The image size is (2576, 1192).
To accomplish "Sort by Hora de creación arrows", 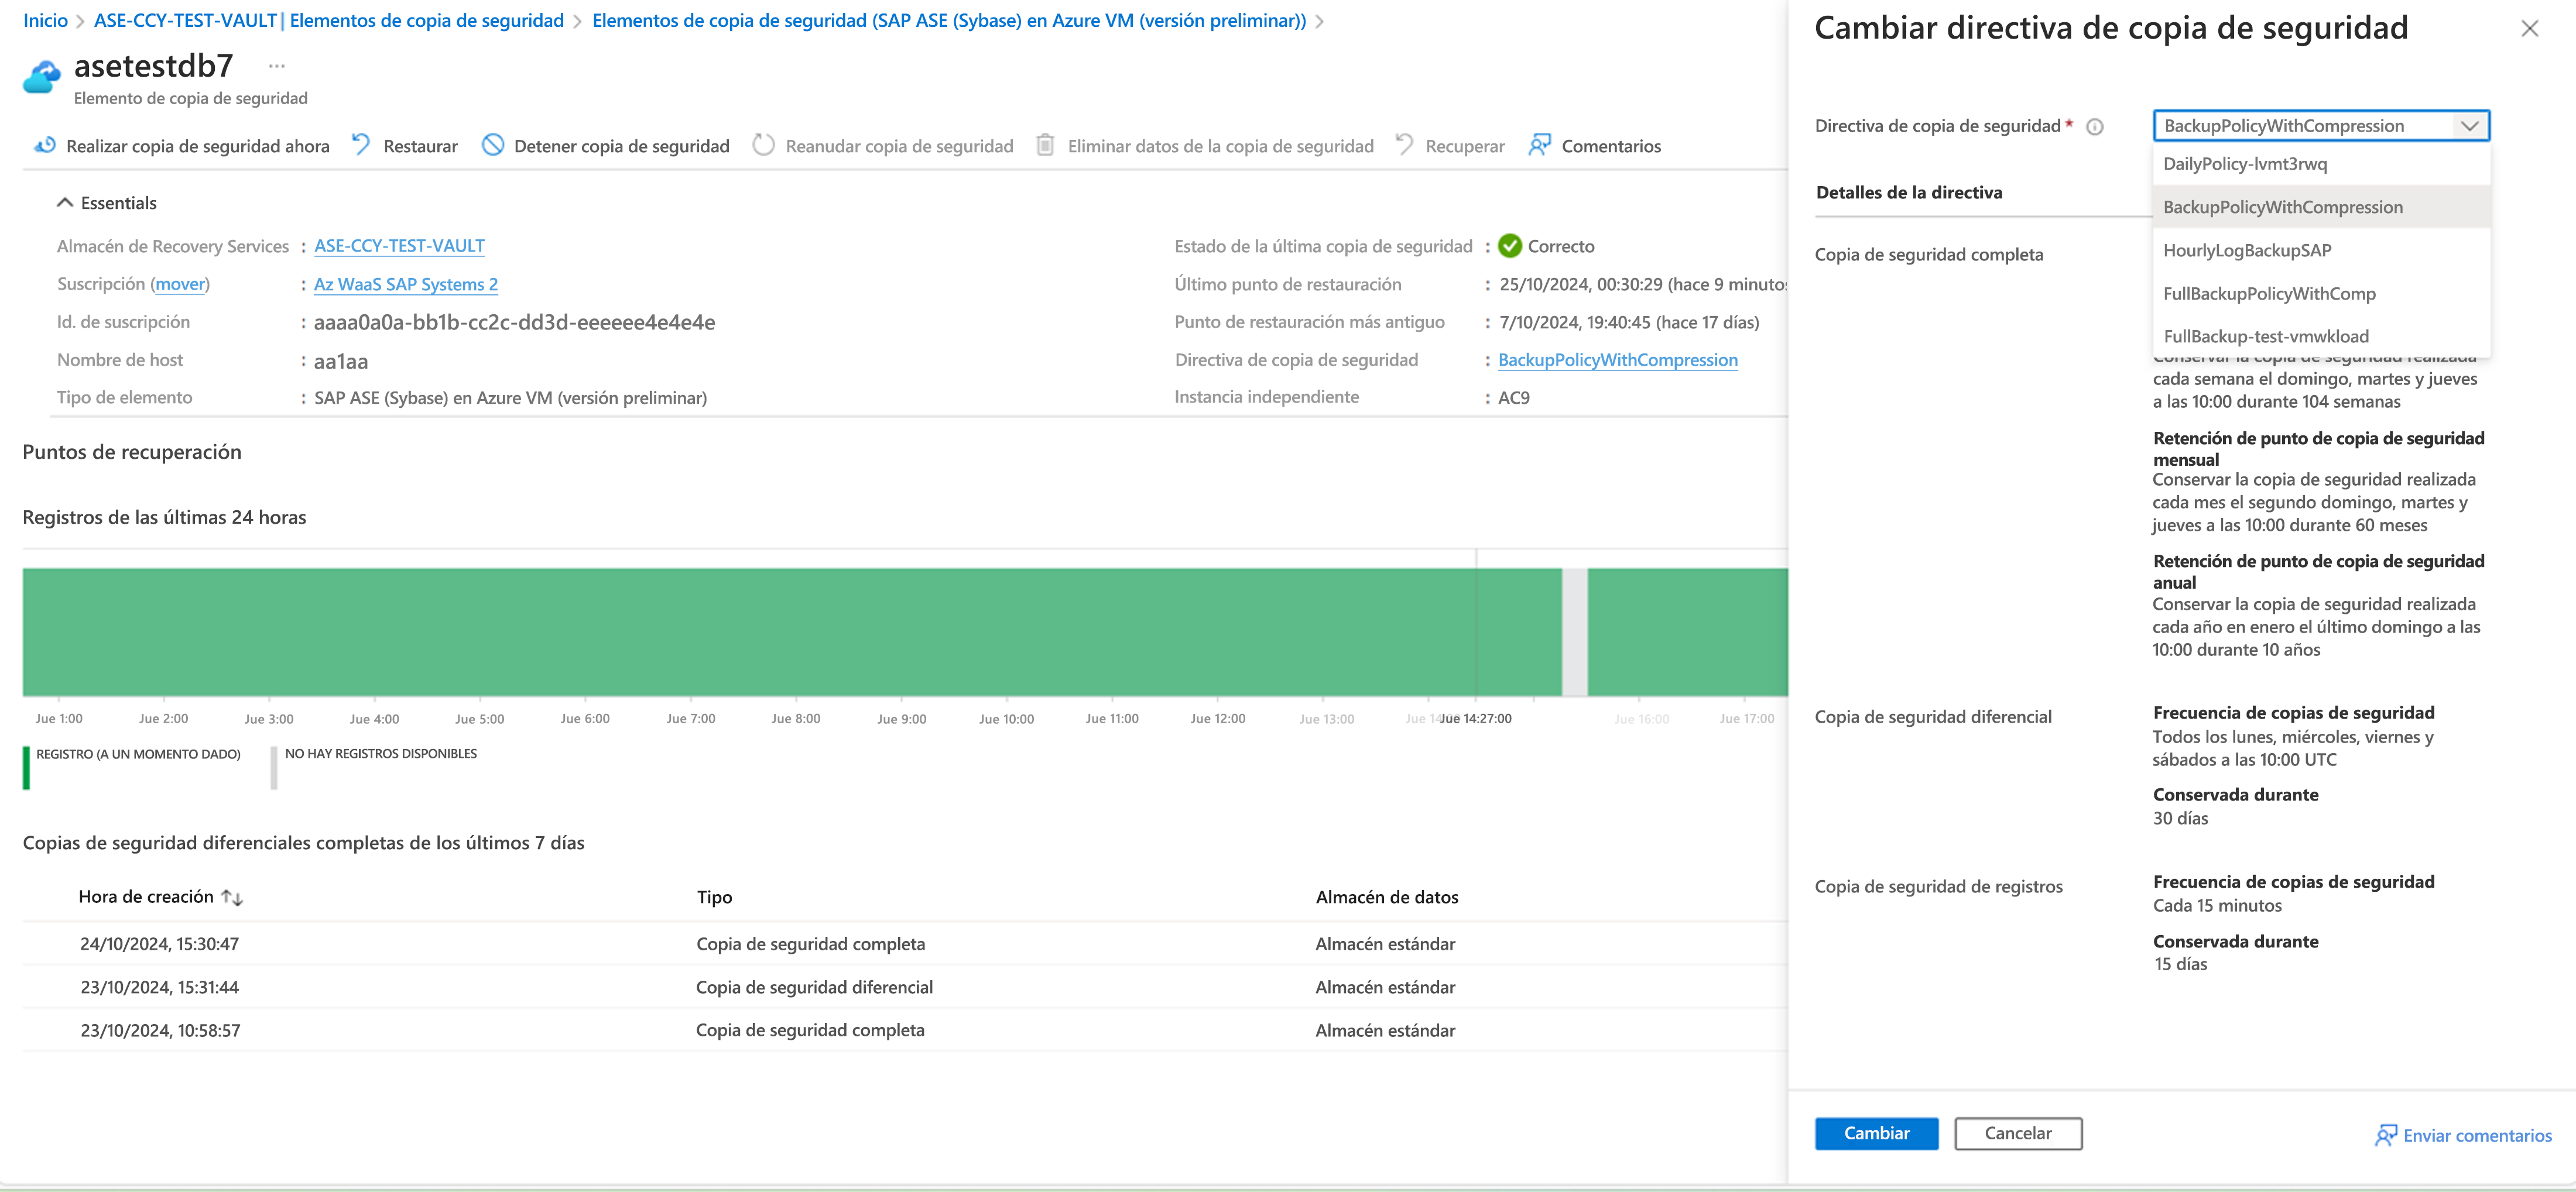I will (232, 897).
